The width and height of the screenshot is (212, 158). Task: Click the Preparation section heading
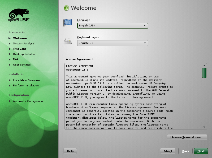pos(18,32)
